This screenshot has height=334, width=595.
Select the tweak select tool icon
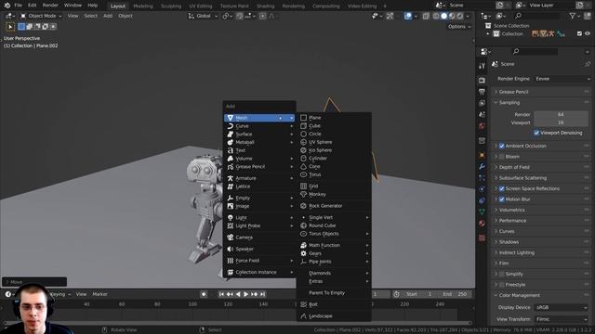pyautogui.click(x=10, y=27)
